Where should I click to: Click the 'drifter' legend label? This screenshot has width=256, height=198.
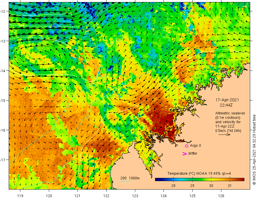click(x=193, y=153)
